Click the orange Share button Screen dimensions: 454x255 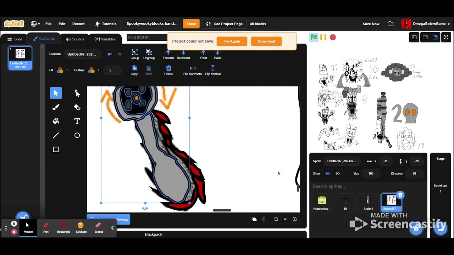[191, 24]
